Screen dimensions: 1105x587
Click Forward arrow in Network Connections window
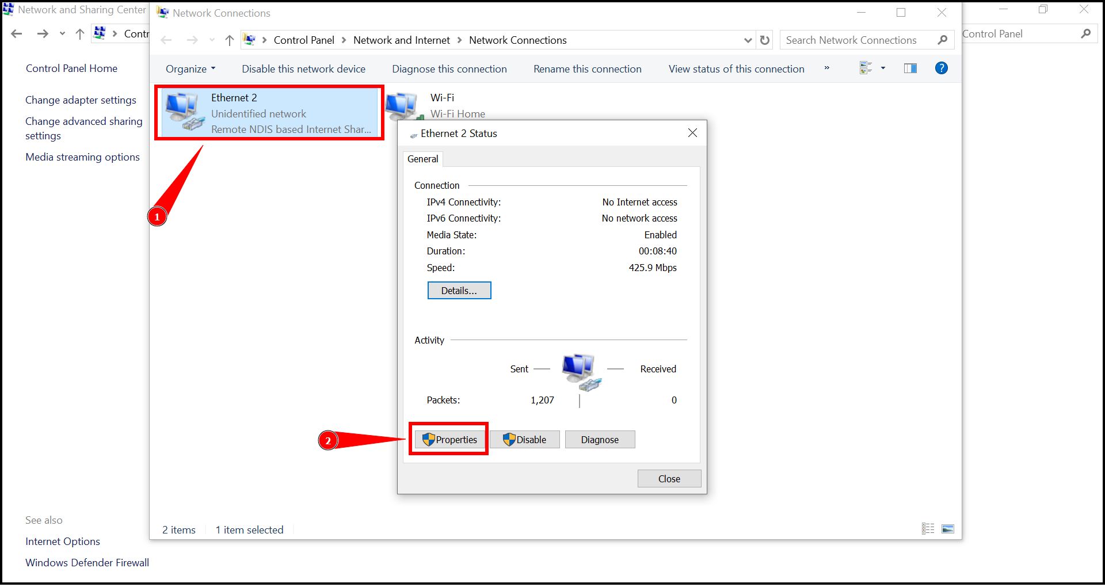click(x=192, y=40)
